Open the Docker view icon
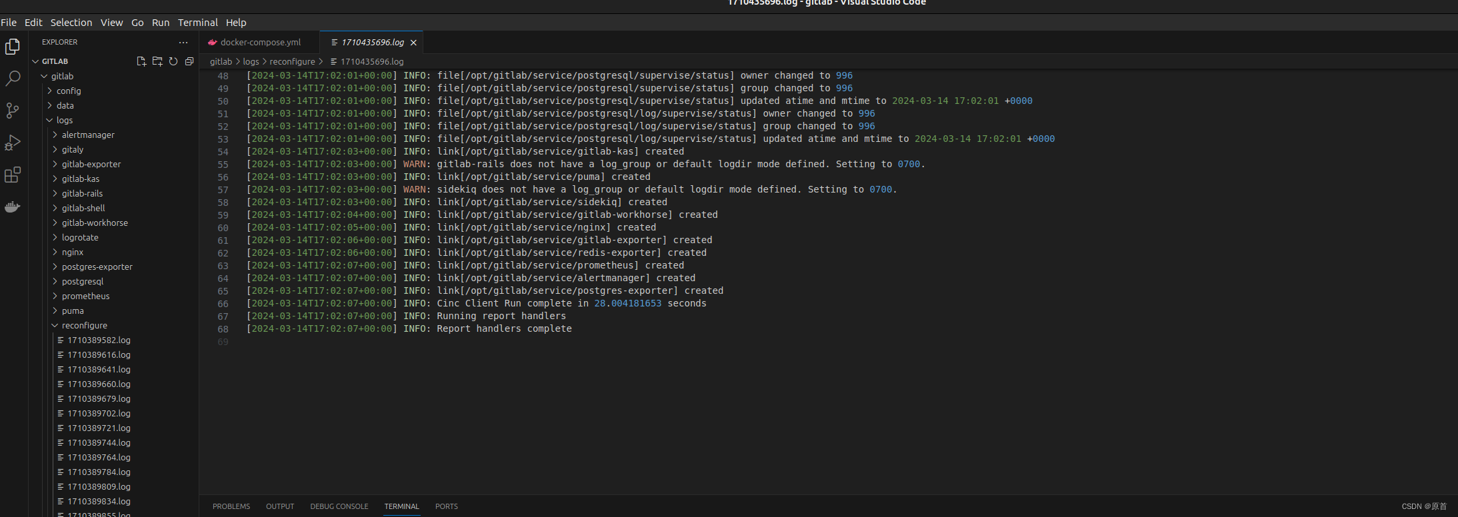 tap(13, 207)
